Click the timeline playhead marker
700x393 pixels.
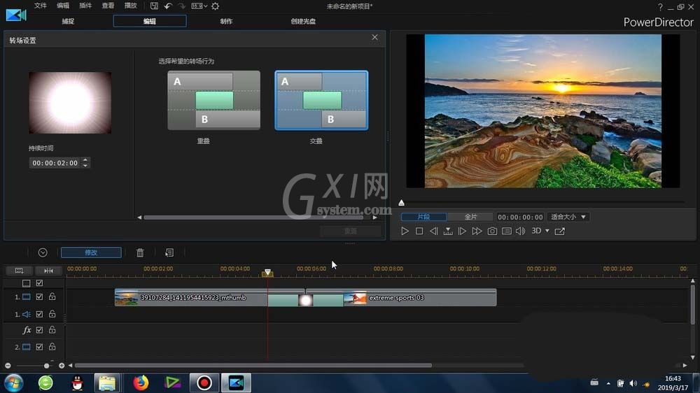[x=267, y=273]
